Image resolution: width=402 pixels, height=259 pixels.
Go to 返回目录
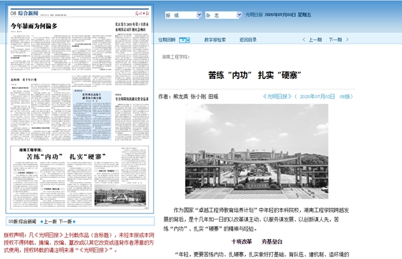coord(248,39)
